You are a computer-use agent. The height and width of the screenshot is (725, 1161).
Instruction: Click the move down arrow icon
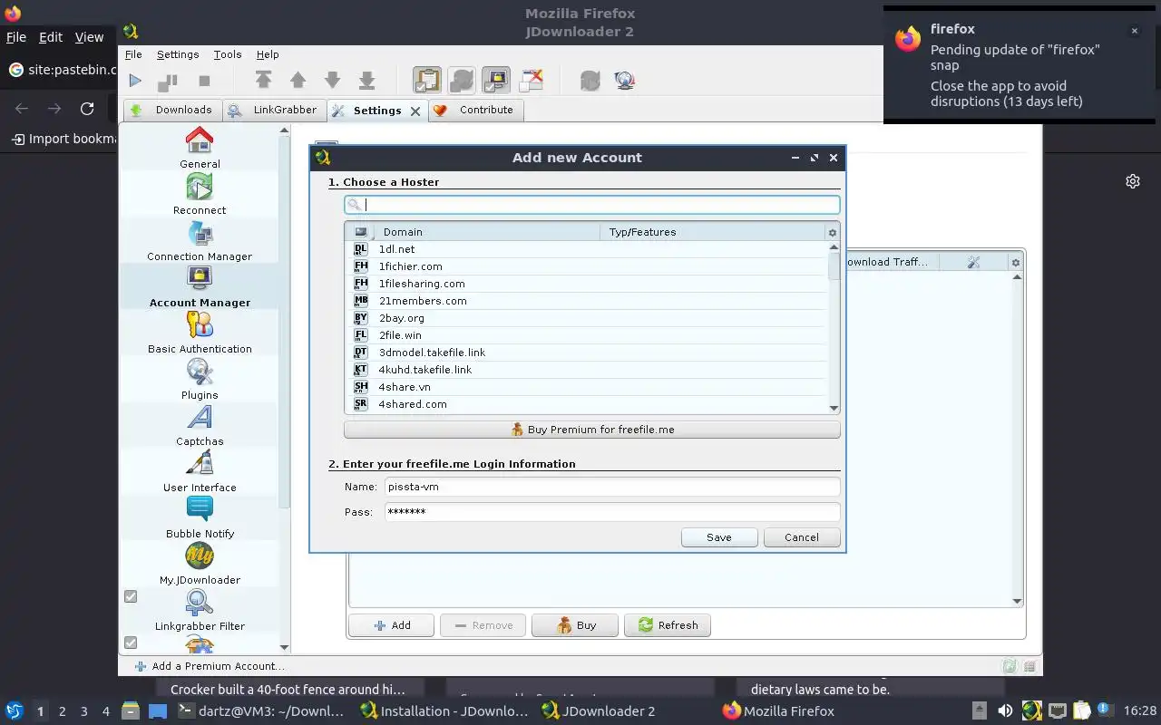[332, 81]
